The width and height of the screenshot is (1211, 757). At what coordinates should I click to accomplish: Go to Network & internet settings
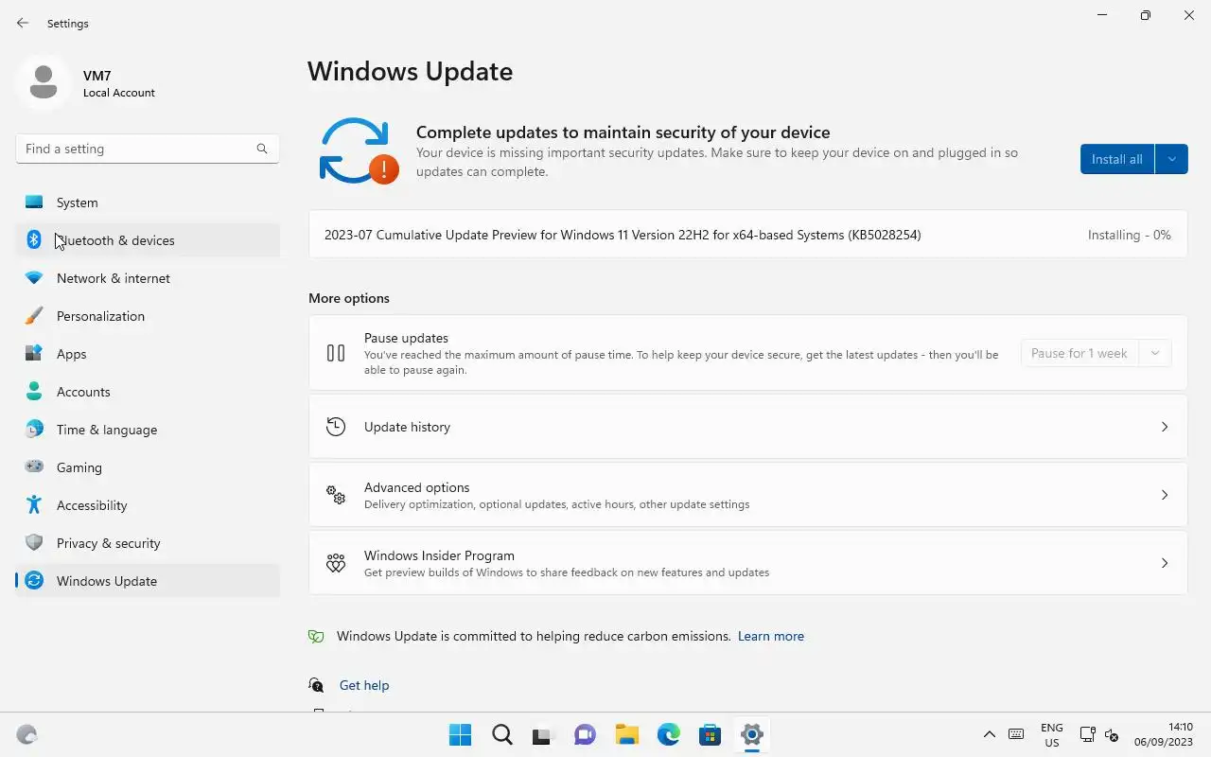click(148, 278)
